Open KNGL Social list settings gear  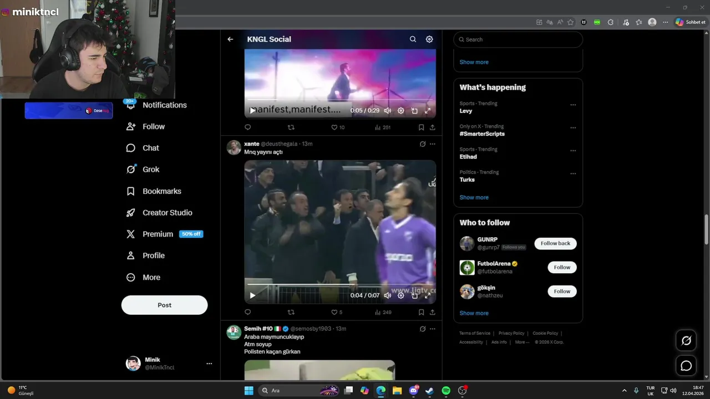coord(429,39)
